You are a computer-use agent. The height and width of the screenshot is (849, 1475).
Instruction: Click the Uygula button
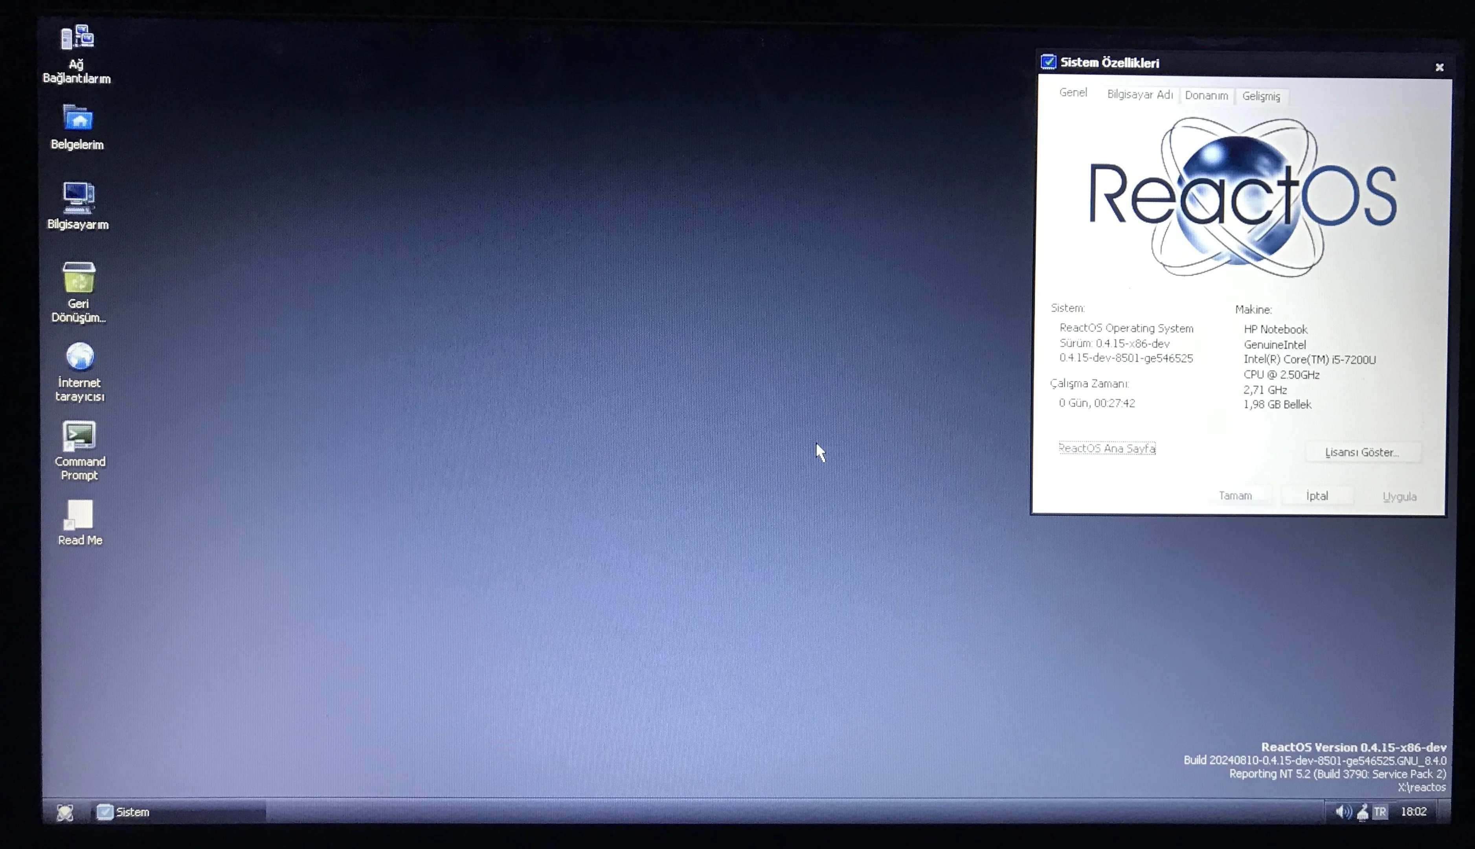(1399, 497)
